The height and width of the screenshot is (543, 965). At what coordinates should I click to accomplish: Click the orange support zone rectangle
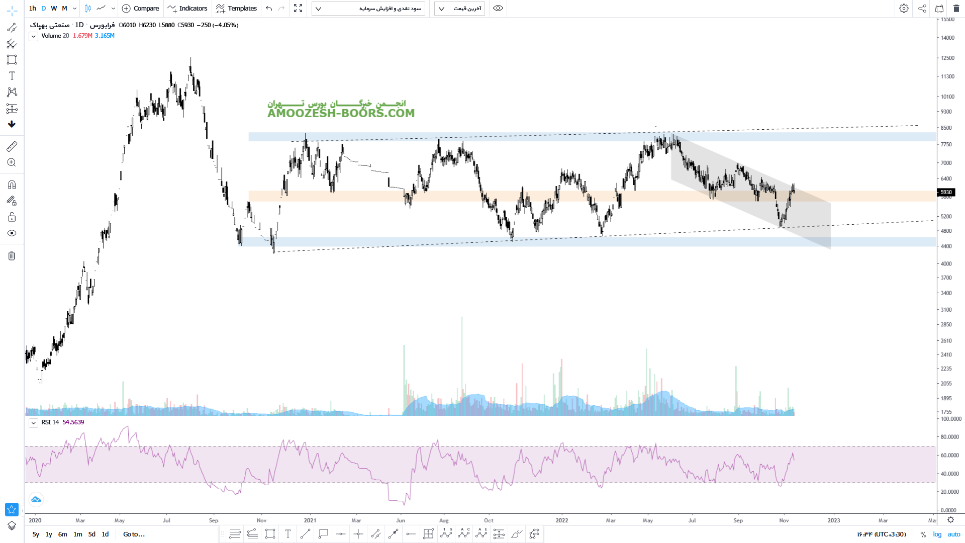(x=352, y=196)
